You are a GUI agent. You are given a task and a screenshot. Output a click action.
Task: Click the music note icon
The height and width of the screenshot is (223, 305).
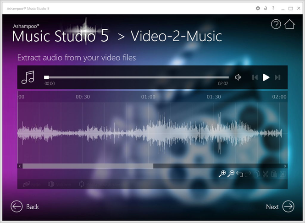coord(28,77)
